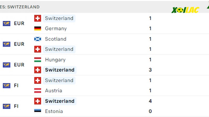Open the Hungary team link

pos(55,60)
